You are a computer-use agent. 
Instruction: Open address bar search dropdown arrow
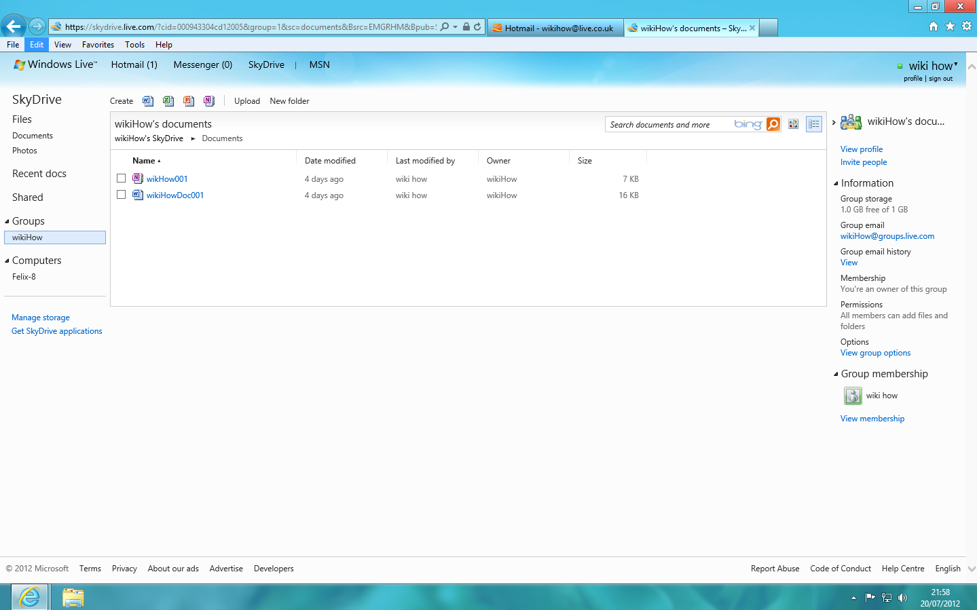[x=455, y=27]
